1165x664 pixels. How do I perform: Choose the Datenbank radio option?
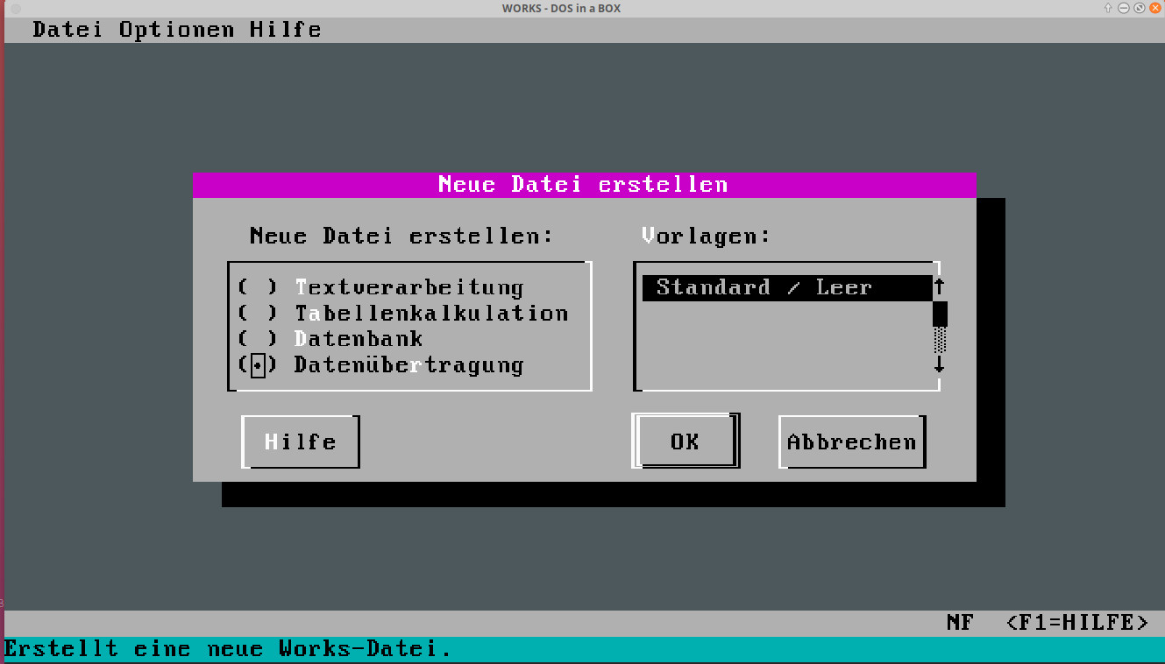pos(330,338)
